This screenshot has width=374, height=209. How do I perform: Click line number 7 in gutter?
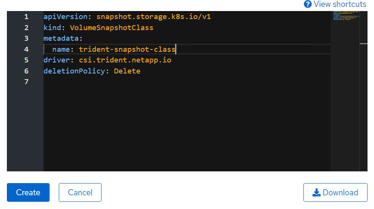(26, 82)
